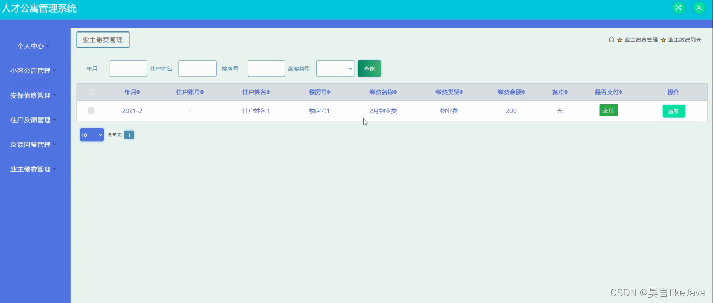Click the green 支付 pay button
The image size is (713, 303).
tap(609, 111)
